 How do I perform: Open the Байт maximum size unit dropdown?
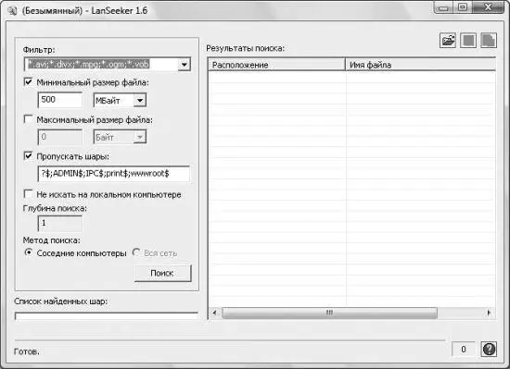[140, 137]
